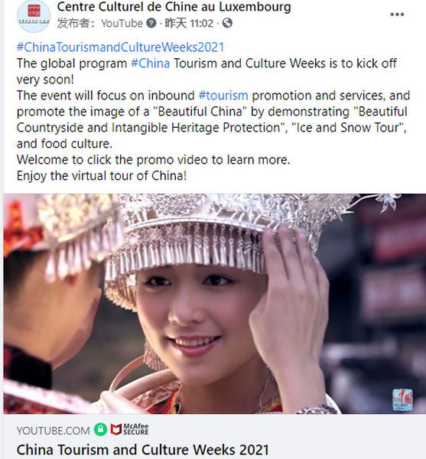
Task: Click the YouTube publisher link
Action: click(122, 23)
